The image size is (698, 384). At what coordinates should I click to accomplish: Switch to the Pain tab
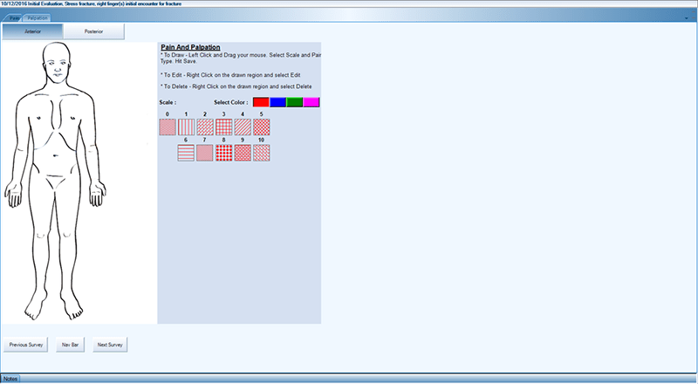pos(14,18)
